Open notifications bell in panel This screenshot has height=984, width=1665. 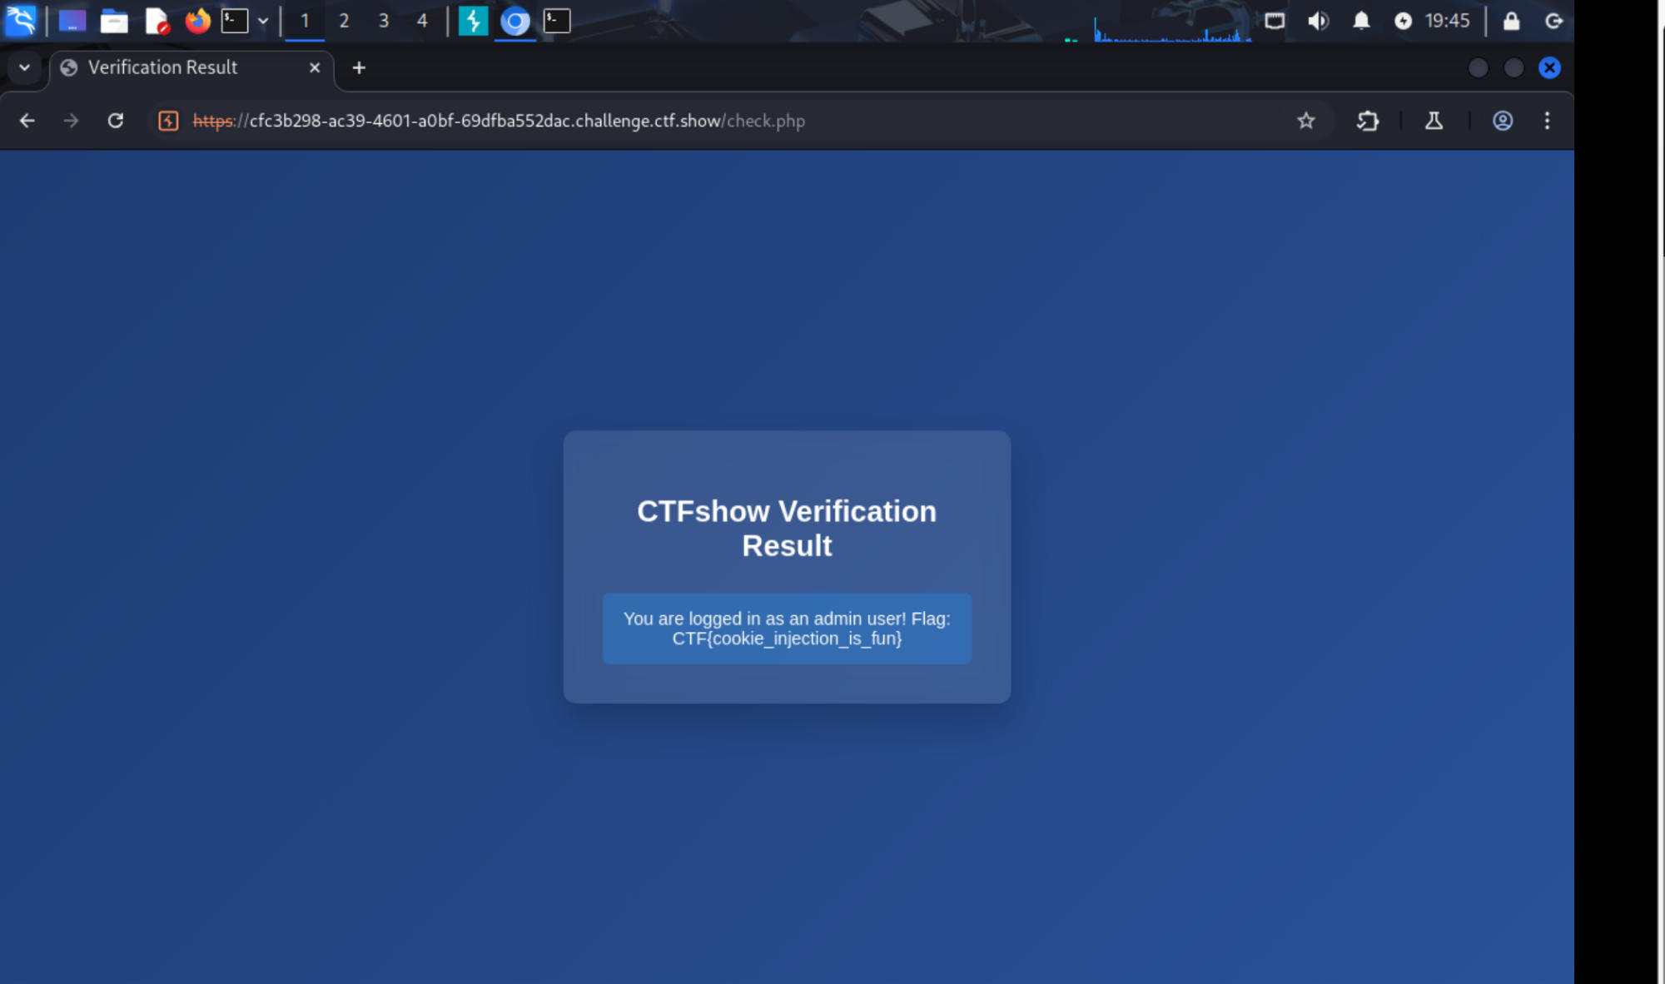tap(1361, 21)
